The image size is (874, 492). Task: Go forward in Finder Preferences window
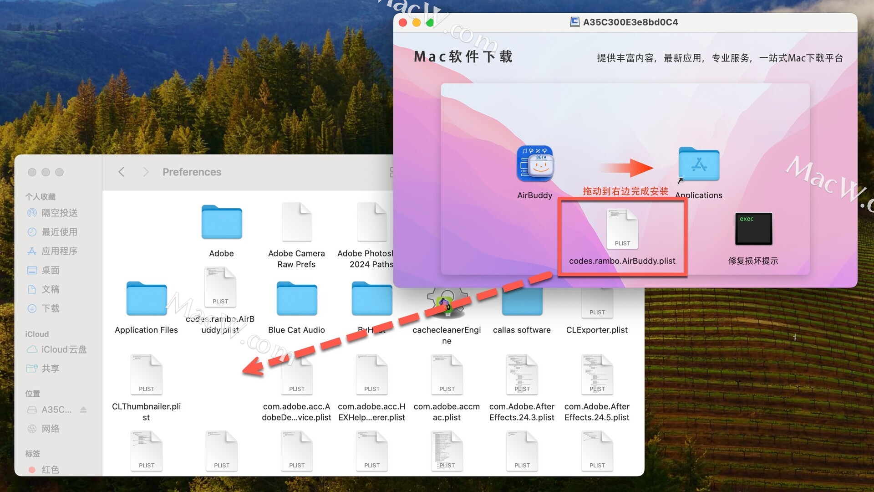pos(146,172)
